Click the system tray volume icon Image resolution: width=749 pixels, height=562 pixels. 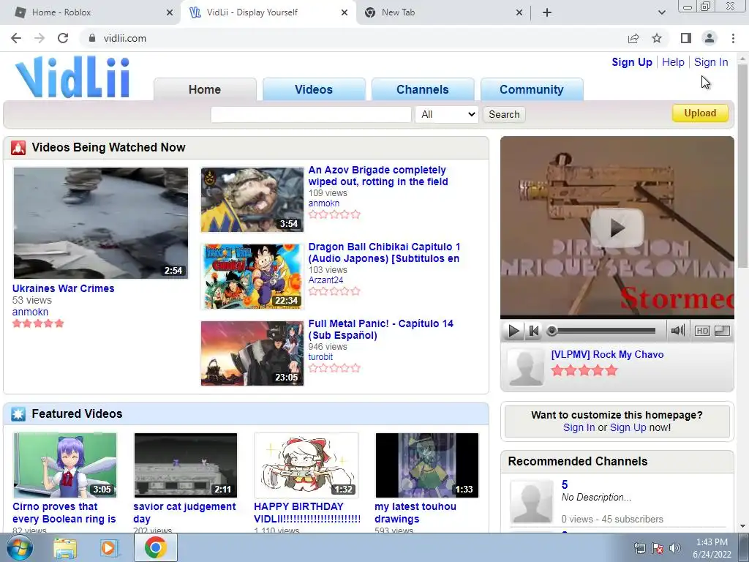[x=675, y=548]
